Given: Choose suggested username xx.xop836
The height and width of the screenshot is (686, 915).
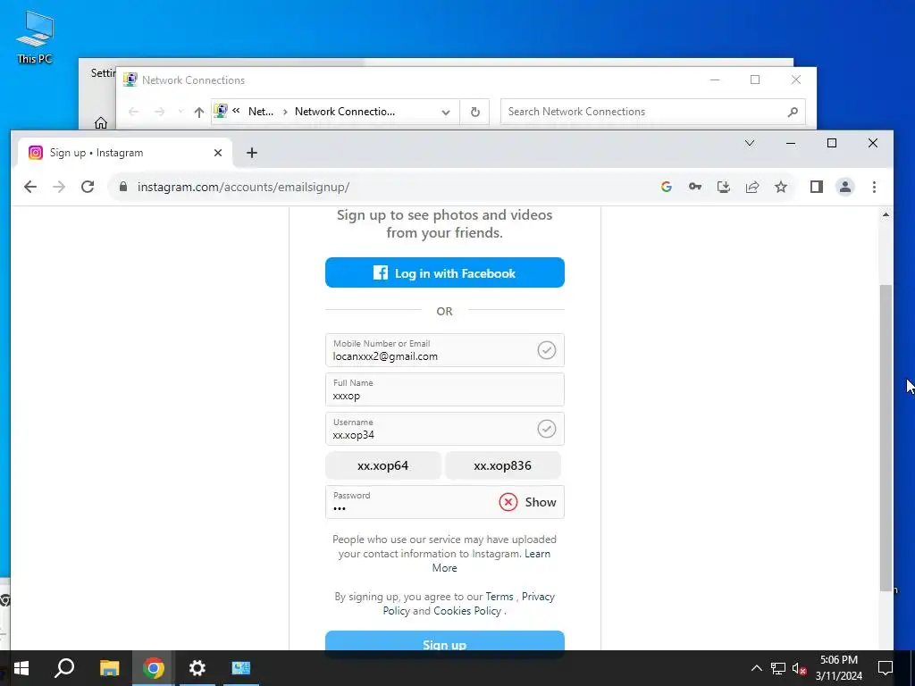Looking at the screenshot, I should pos(502,465).
